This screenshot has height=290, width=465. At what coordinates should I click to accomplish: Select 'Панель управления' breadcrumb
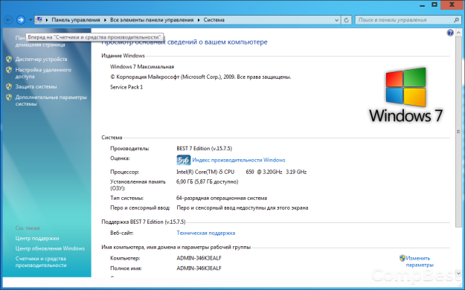tap(76, 20)
